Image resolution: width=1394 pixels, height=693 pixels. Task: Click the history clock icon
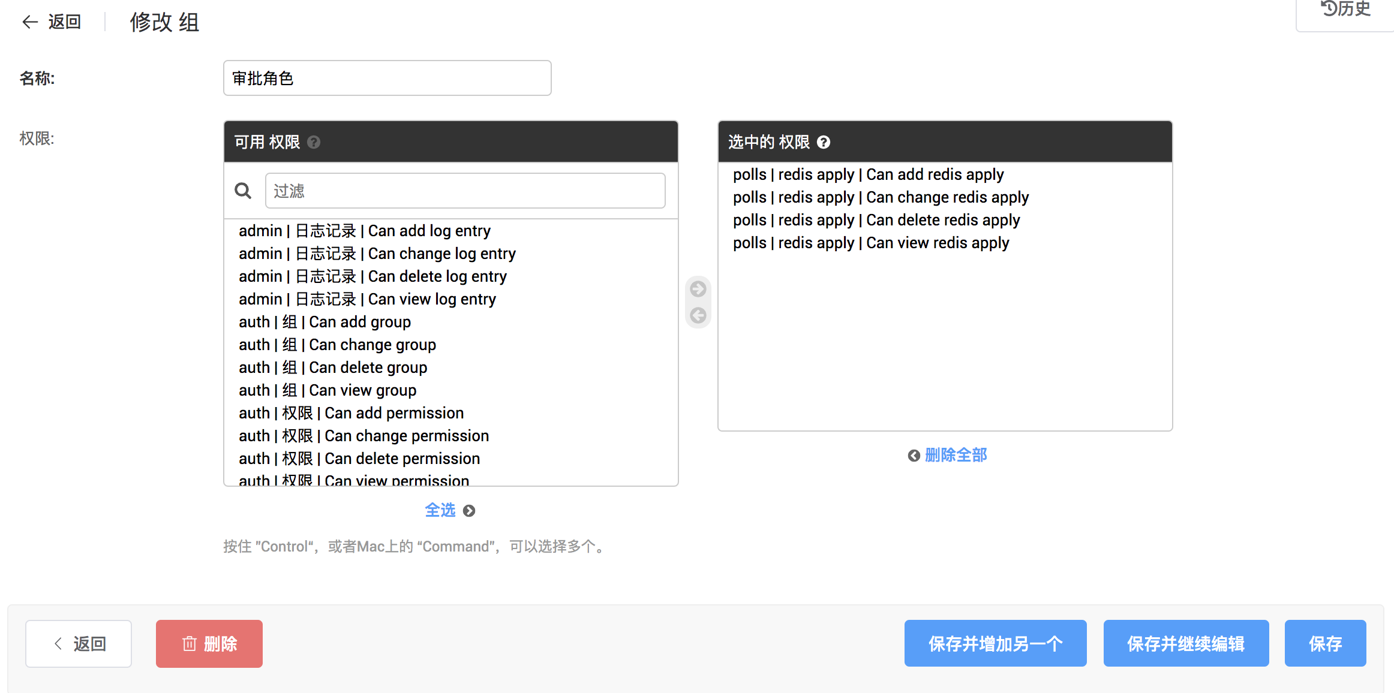click(1329, 9)
